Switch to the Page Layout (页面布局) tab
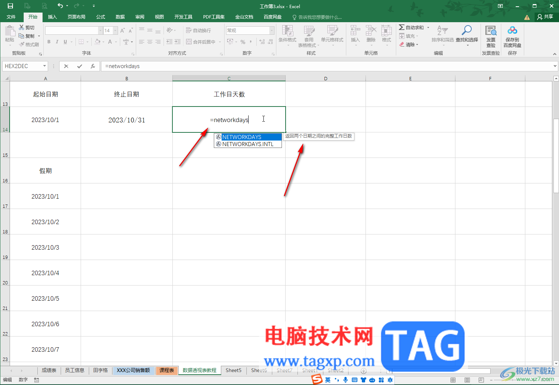 click(x=77, y=17)
